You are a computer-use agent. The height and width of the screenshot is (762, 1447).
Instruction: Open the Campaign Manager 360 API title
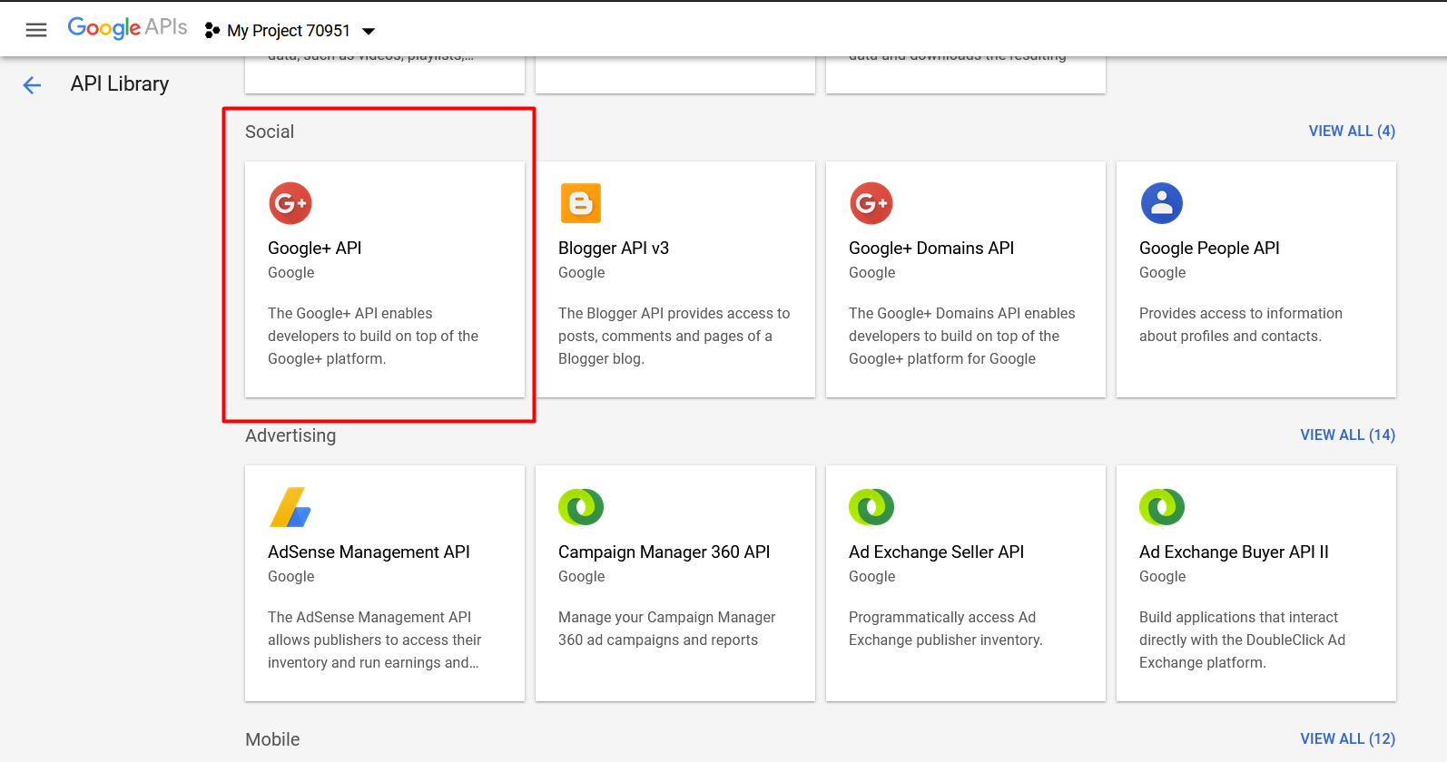pyautogui.click(x=664, y=552)
